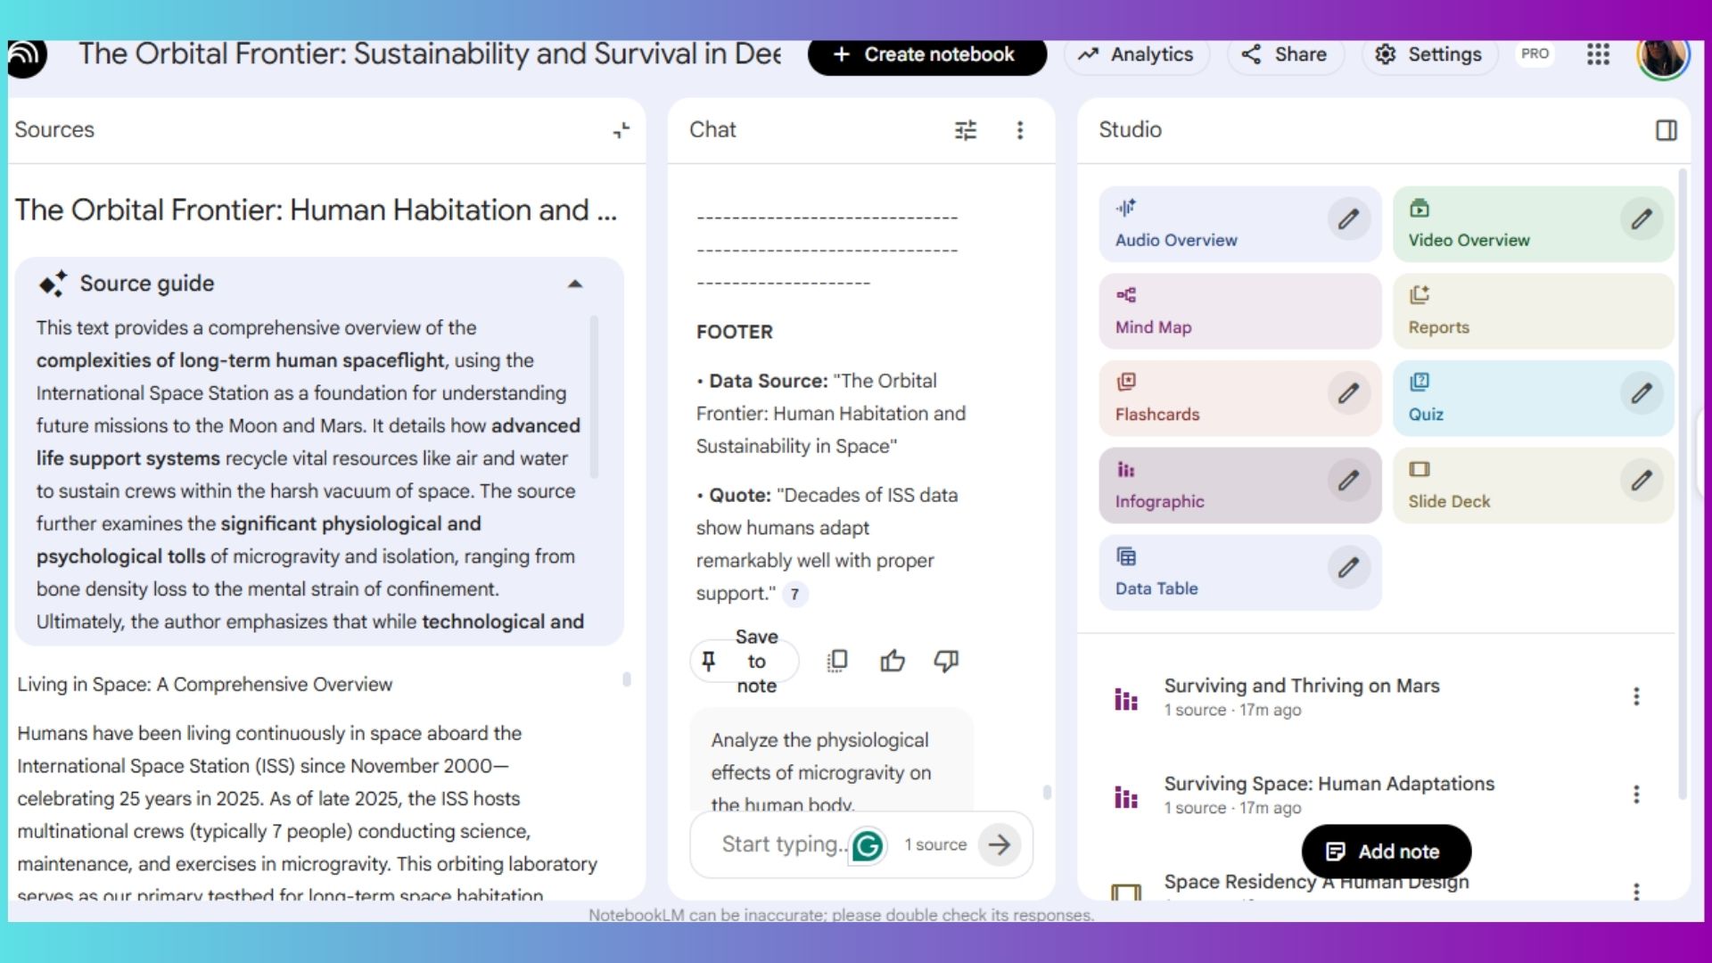Screen dimensions: 1712x963
Task: Click the thumbs down icon in chat
Action: [946, 661]
